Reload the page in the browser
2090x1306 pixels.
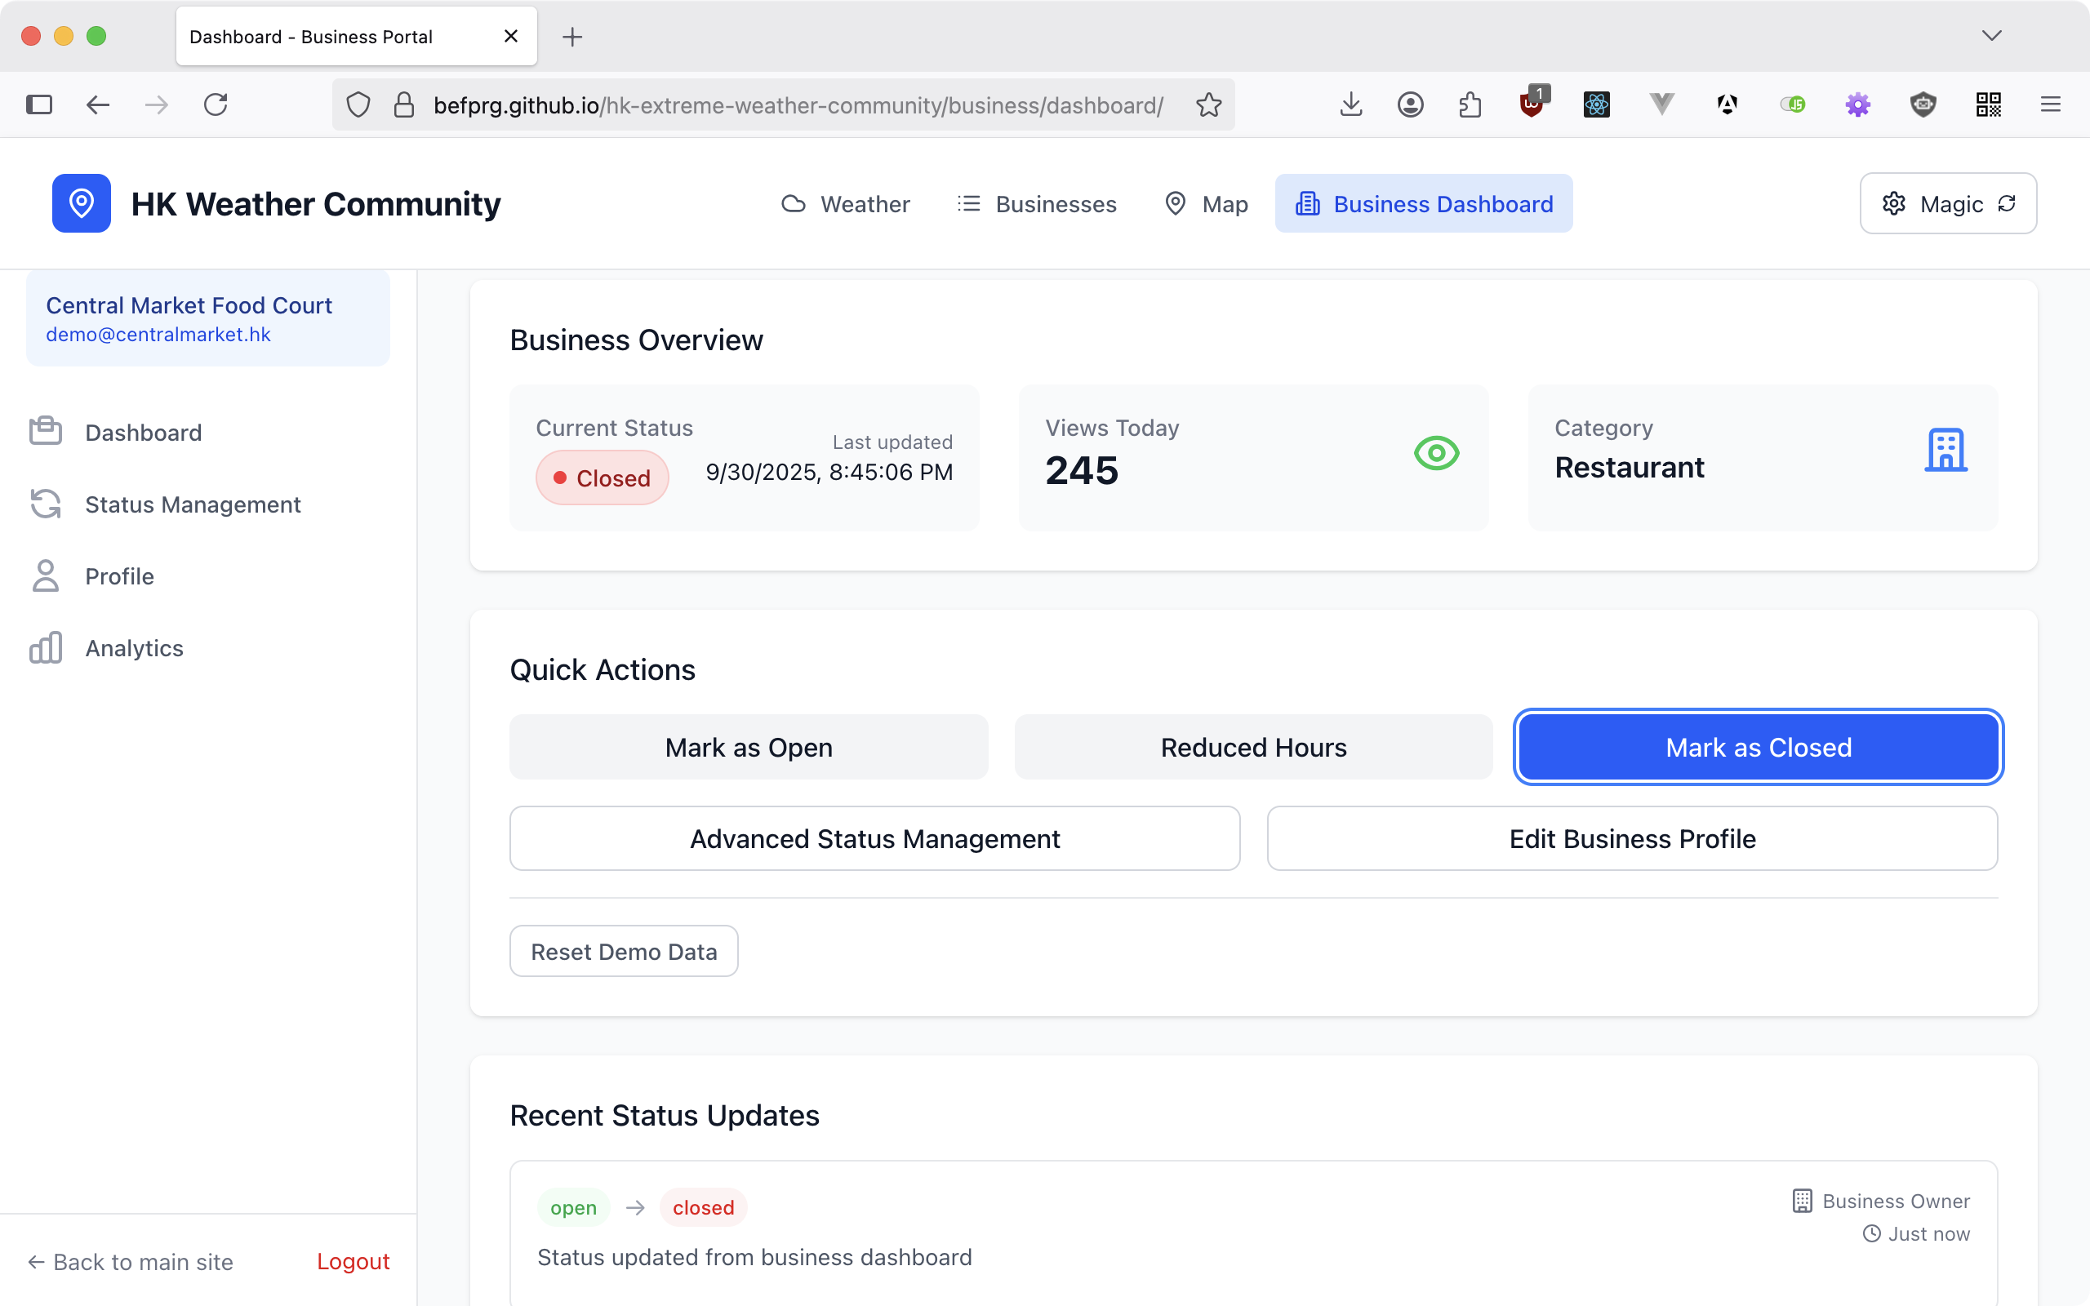[216, 105]
